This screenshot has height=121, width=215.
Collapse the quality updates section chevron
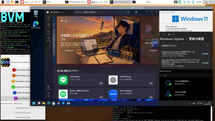(208, 46)
